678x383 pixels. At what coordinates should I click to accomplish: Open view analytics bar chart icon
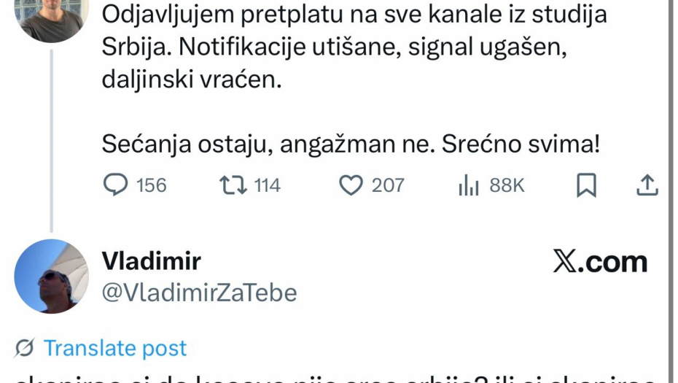pos(468,185)
